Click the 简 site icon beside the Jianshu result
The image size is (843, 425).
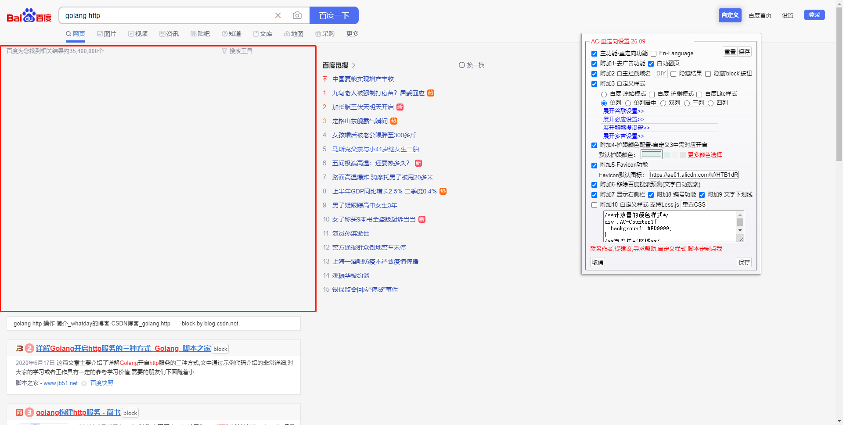coord(19,412)
